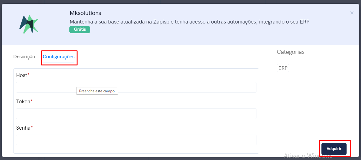Select the ERP category tag
Image resolution: width=361 pixels, height=160 pixels.
coord(283,68)
